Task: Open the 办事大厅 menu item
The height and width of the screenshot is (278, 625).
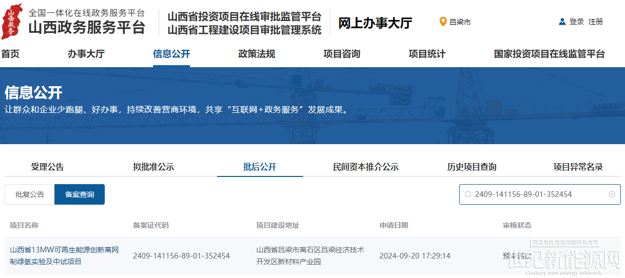Action: coord(86,54)
